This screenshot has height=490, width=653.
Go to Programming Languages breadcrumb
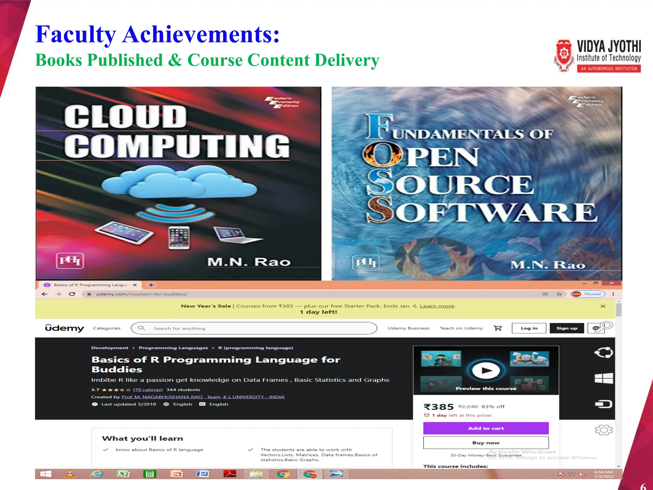pos(173,348)
